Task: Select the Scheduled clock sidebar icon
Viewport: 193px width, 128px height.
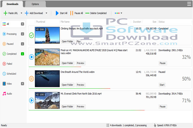Action: pyautogui.click(x=4, y=74)
